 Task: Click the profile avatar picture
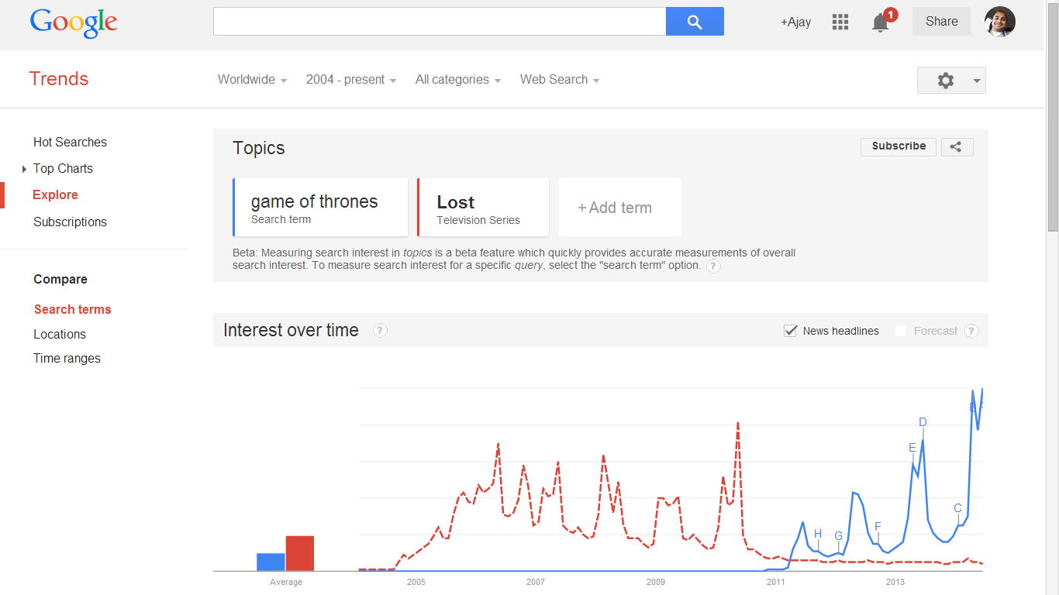999,22
